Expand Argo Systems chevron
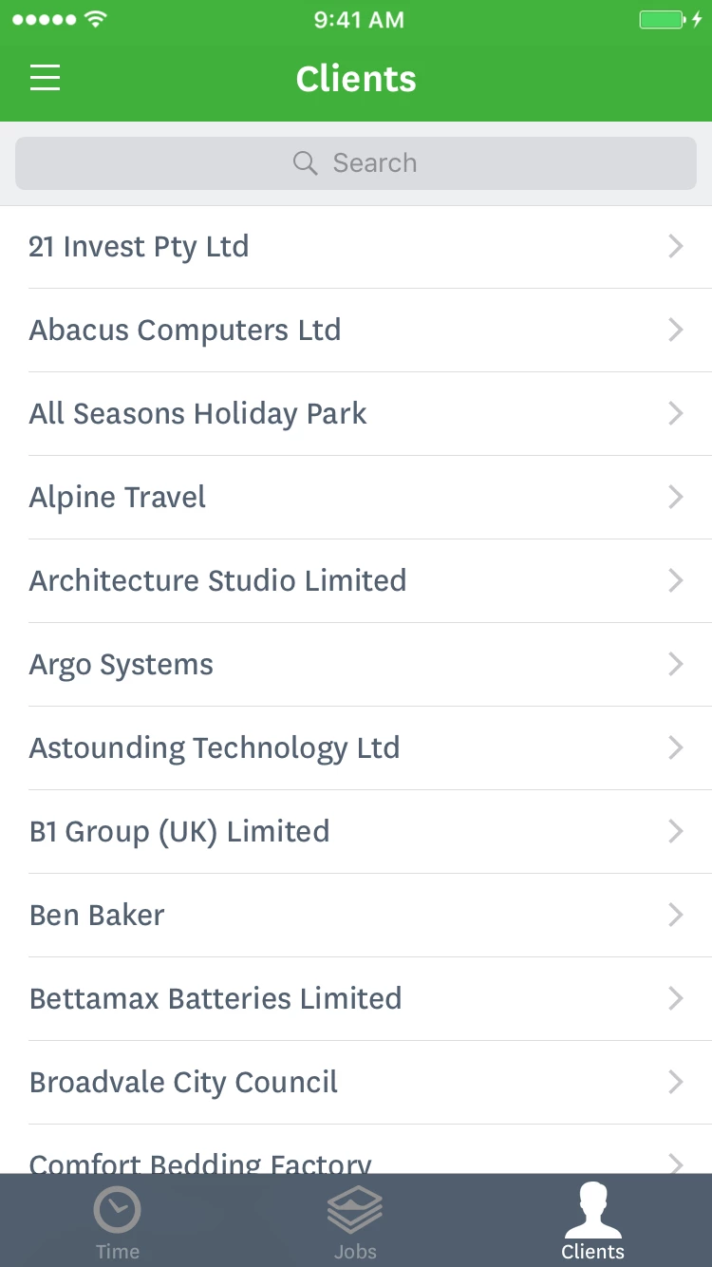Image resolution: width=712 pixels, height=1267 pixels. 676,665
